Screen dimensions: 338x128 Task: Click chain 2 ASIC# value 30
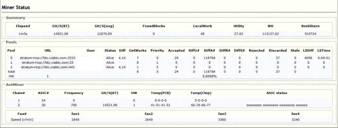43,105
